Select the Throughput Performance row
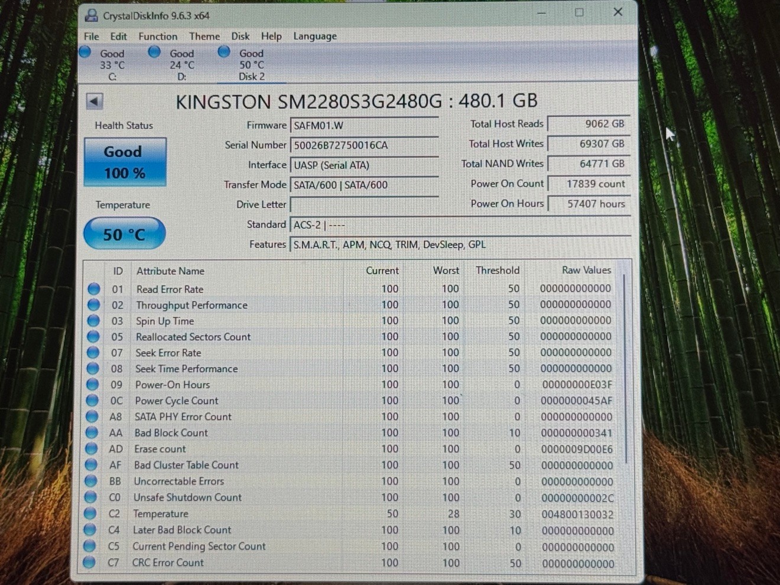Viewport: 780px width, 585px height. pos(352,305)
